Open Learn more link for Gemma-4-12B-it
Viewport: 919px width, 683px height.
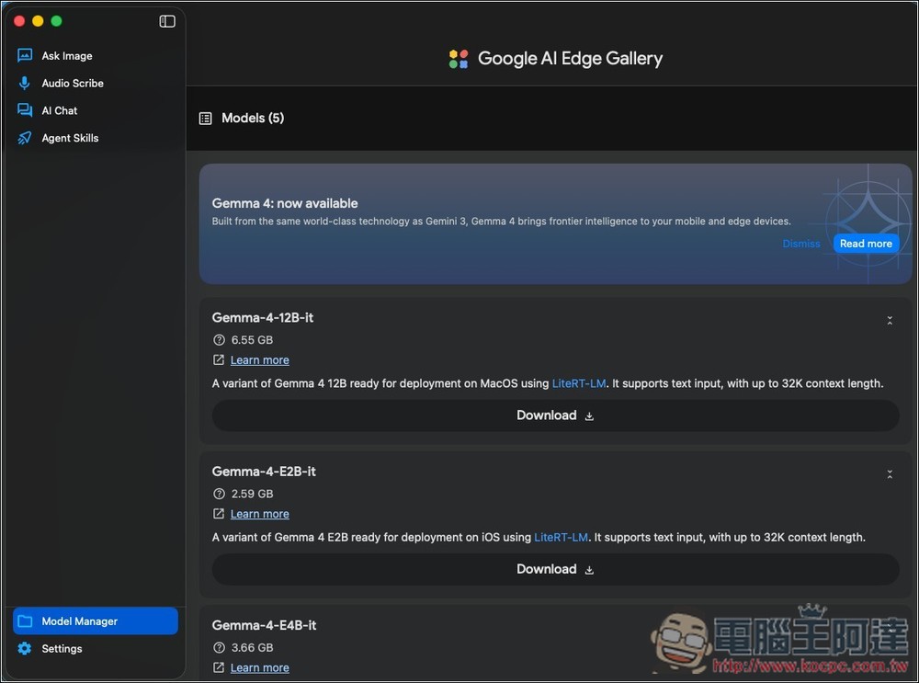tap(260, 360)
